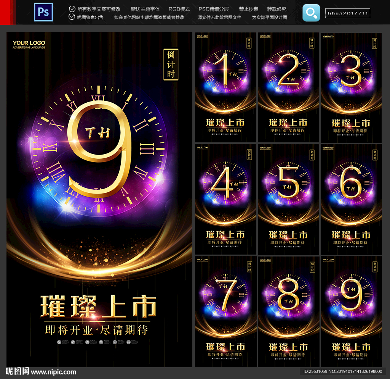The height and width of the screenshot is (379, 390).
Task: Click the 源文件无此效果图文件 text
Action: (219, 17)
